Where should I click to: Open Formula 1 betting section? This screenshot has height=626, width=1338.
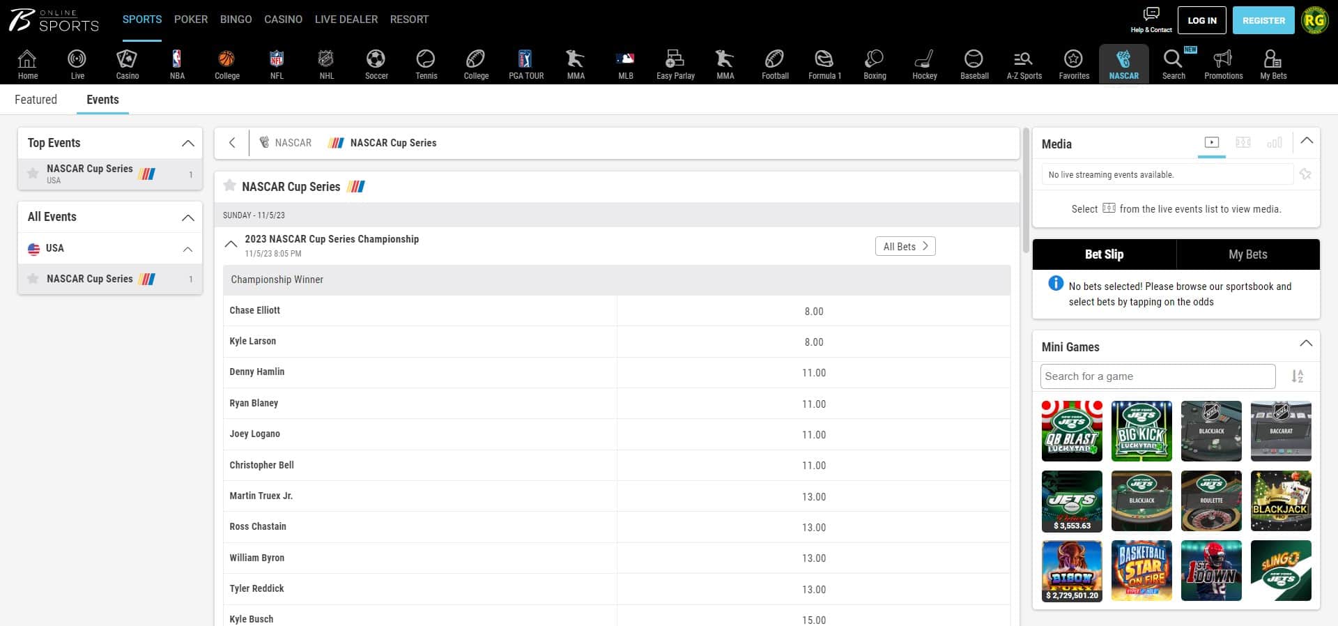click(824, 65)
